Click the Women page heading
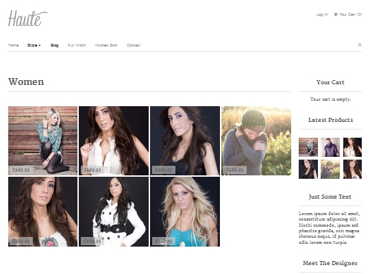 tap(26, 82)
